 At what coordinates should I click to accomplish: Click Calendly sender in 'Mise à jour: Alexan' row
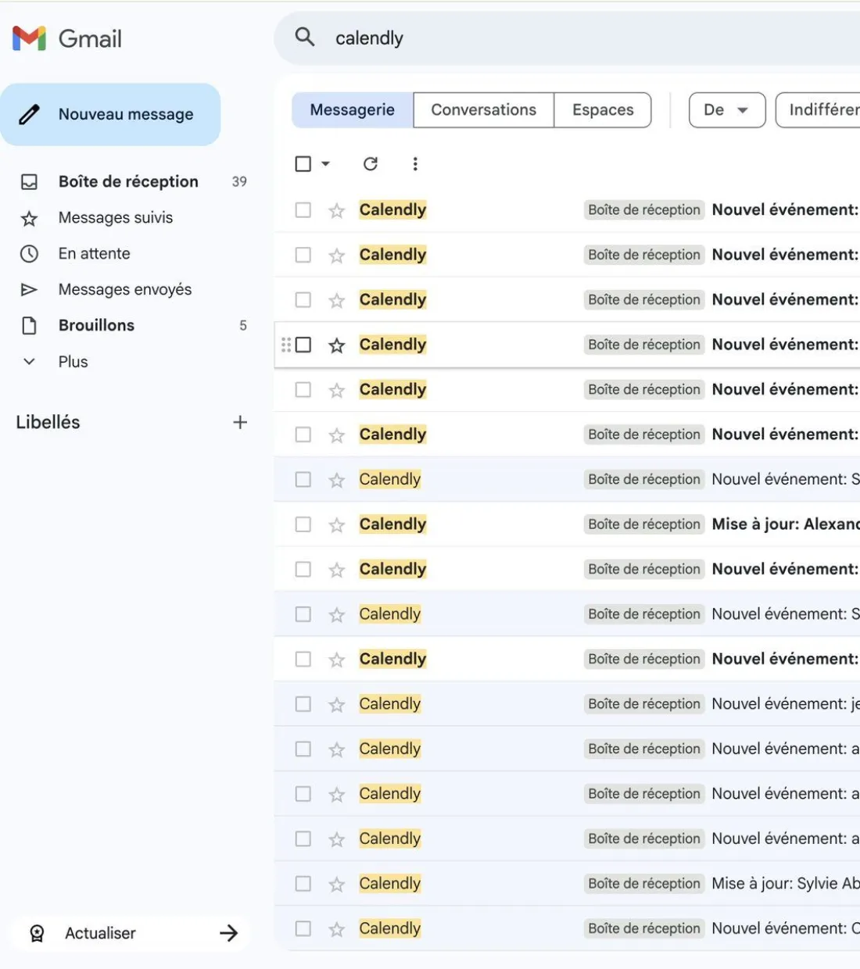click(x=392, y=524)
